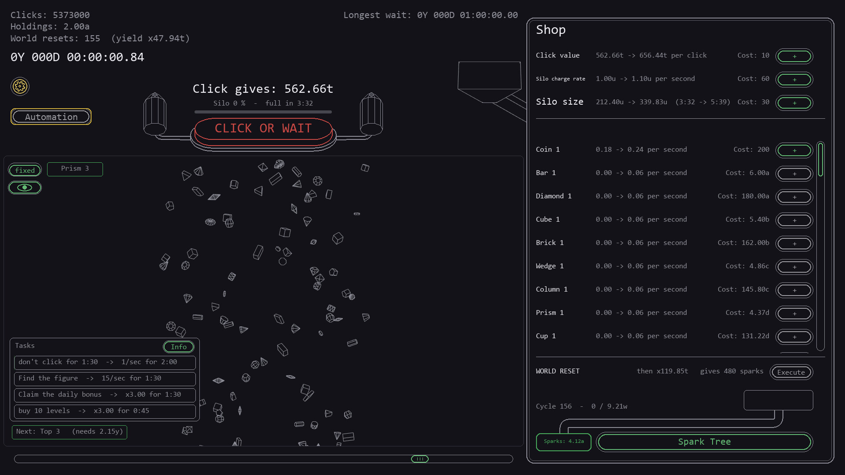Click the CLICK OR WAIT button

click(x=263, y=129)
